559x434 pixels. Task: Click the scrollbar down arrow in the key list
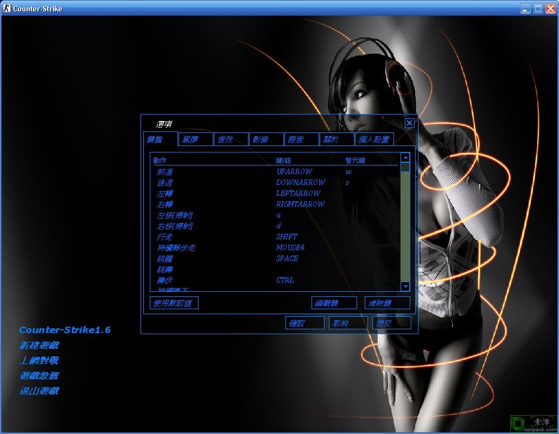coord(405,286)
